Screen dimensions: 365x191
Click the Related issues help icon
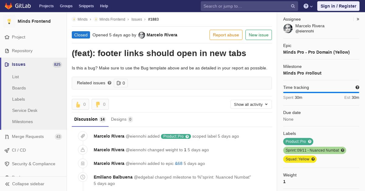pyautogui.click(x=109, y=83)
